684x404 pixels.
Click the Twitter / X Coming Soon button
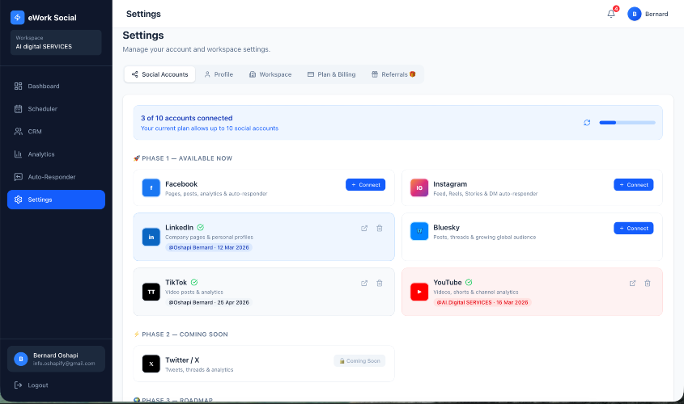pyautogui.click(x=359, y=361)
